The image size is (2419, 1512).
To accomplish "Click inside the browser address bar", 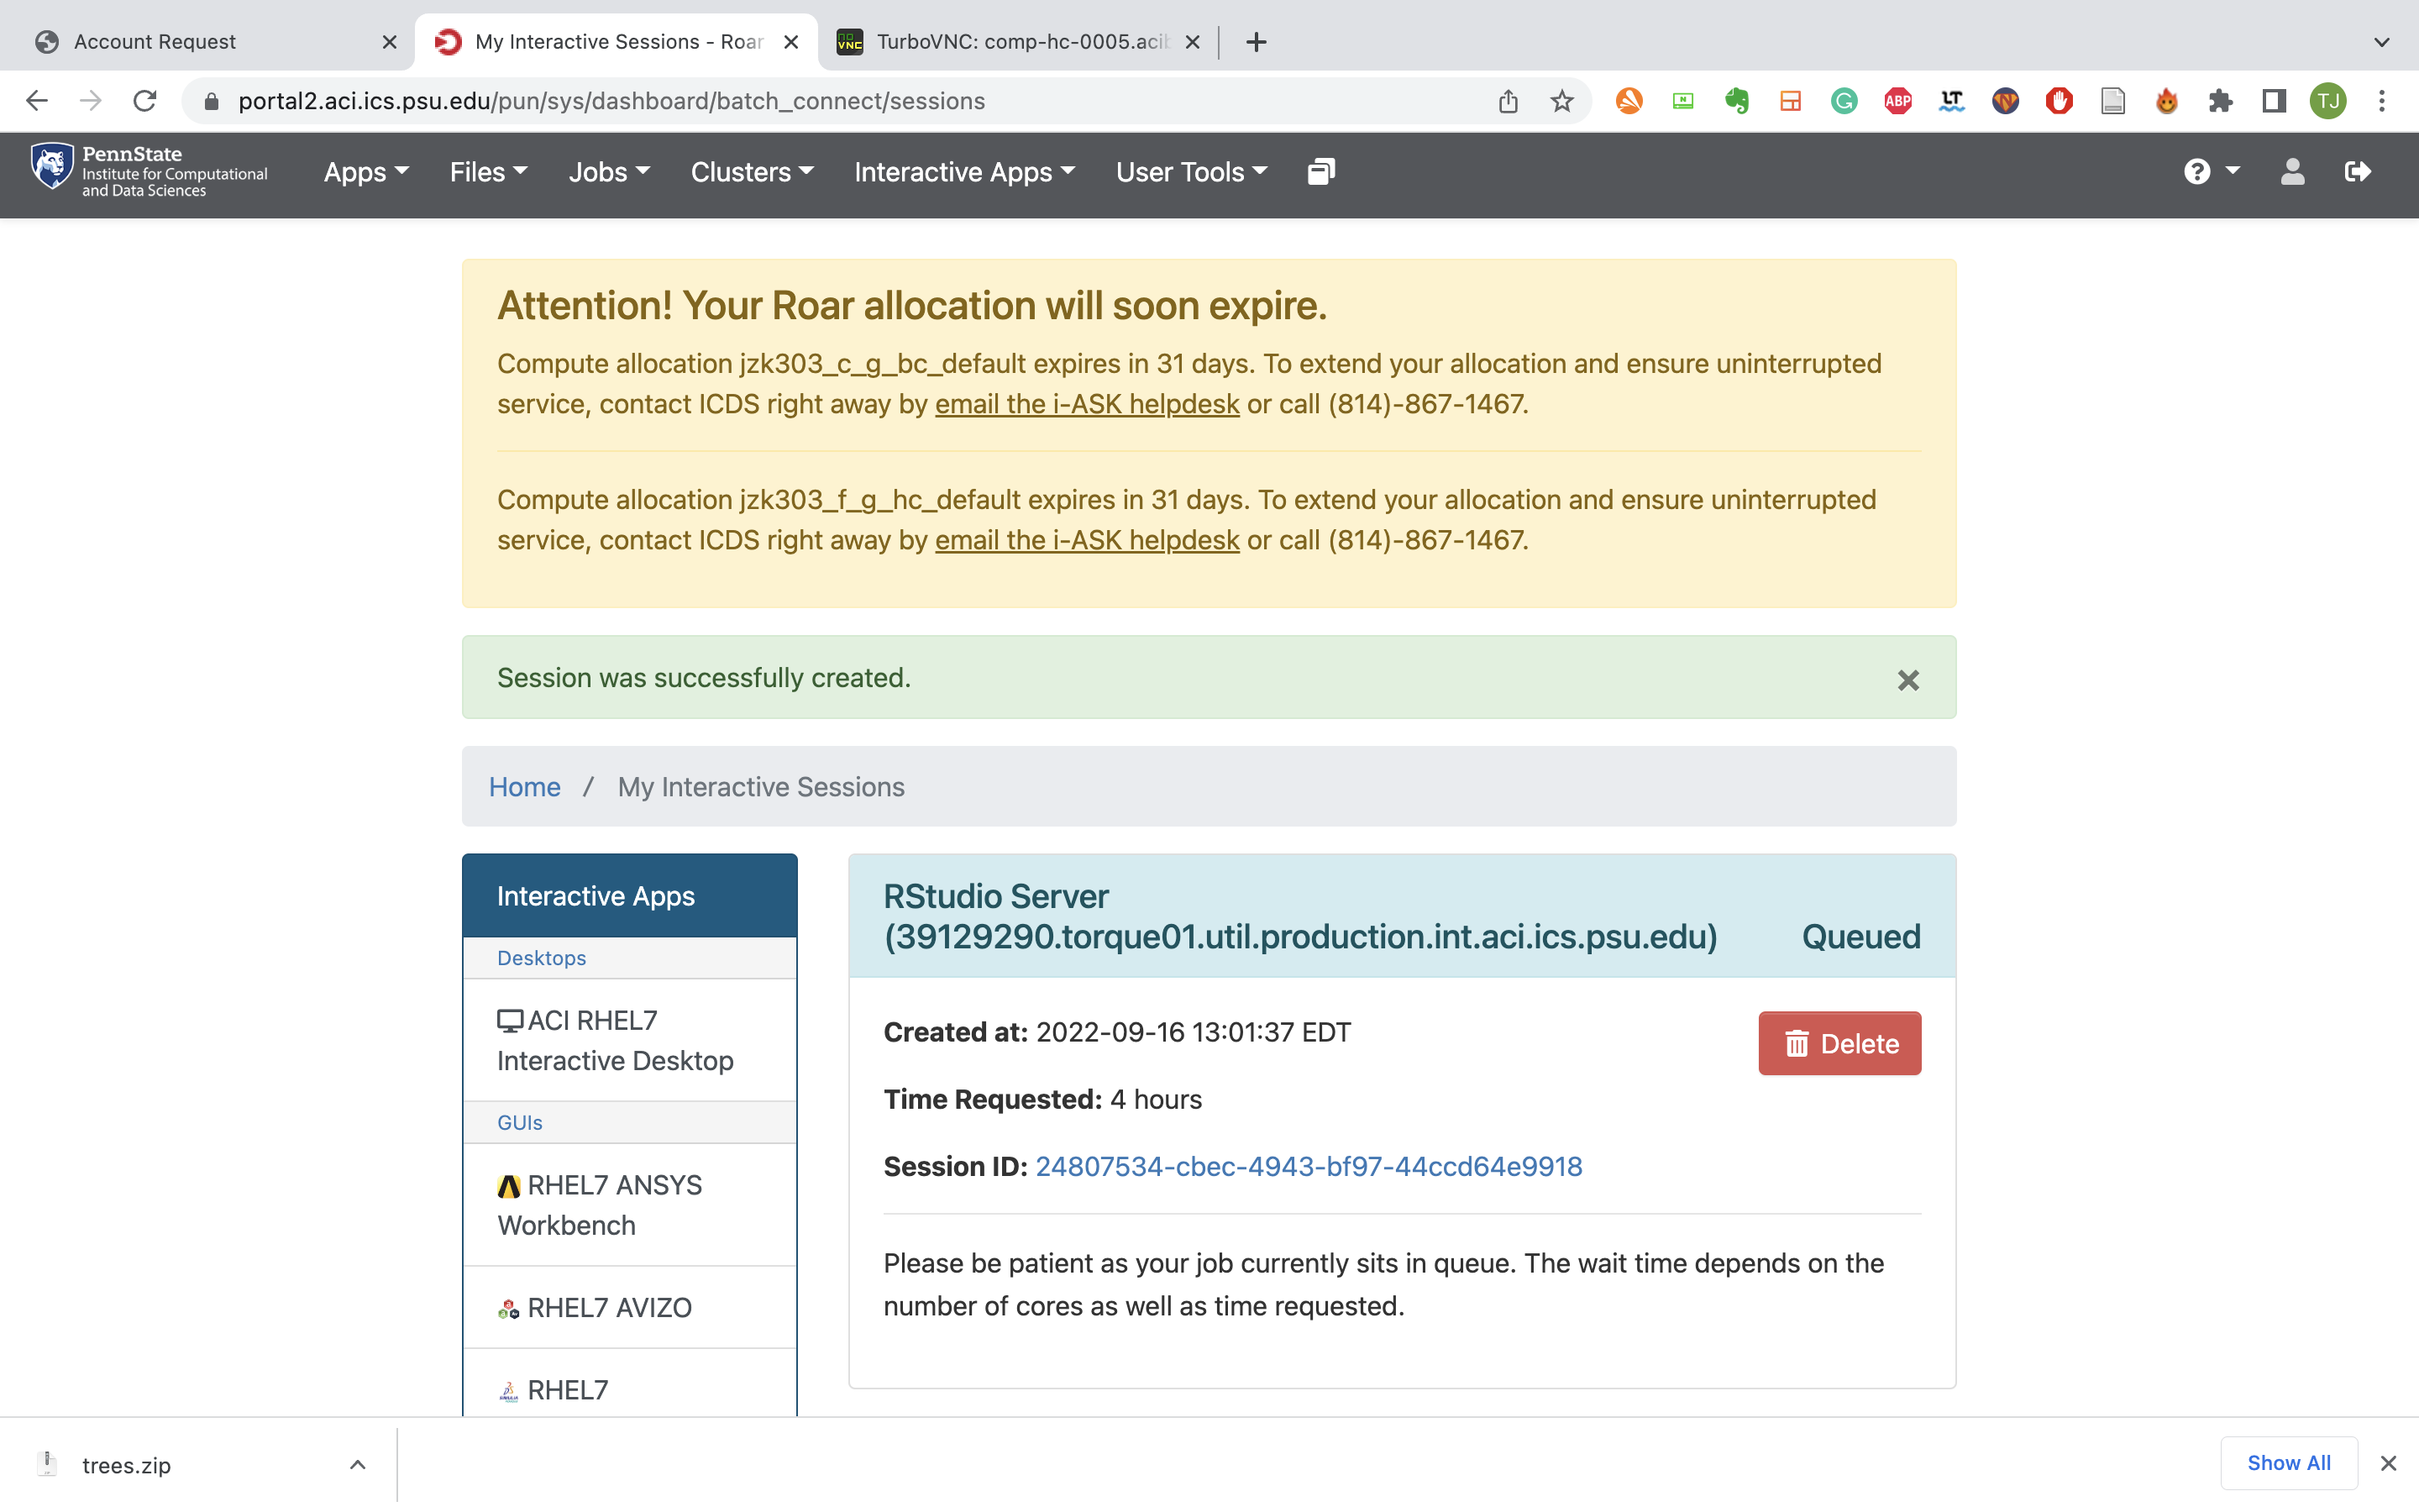I will [x=700, y=100].
